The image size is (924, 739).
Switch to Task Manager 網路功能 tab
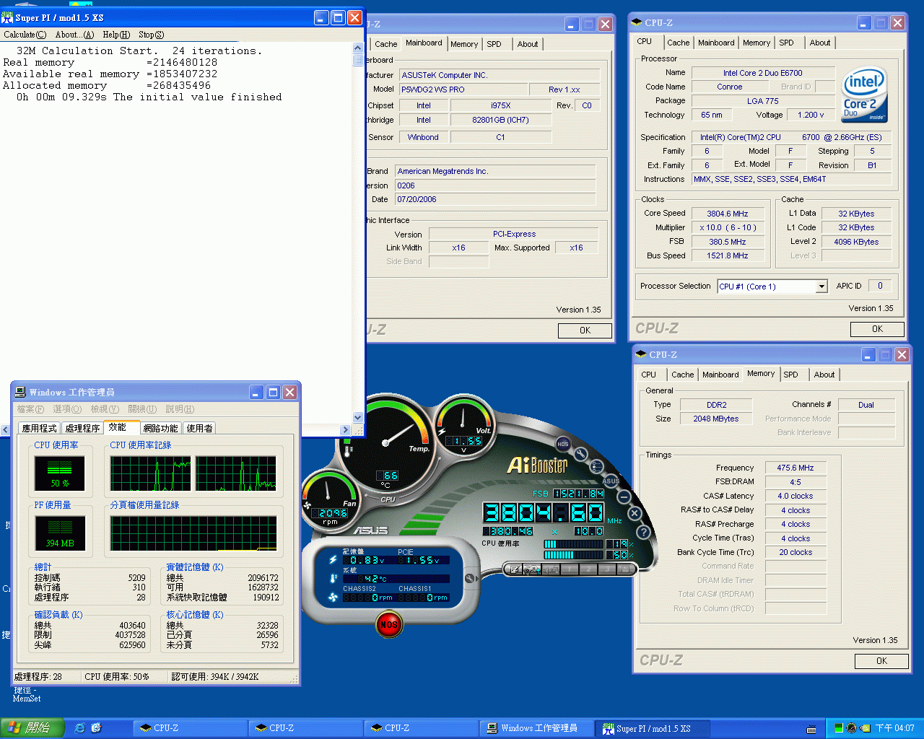160,428
